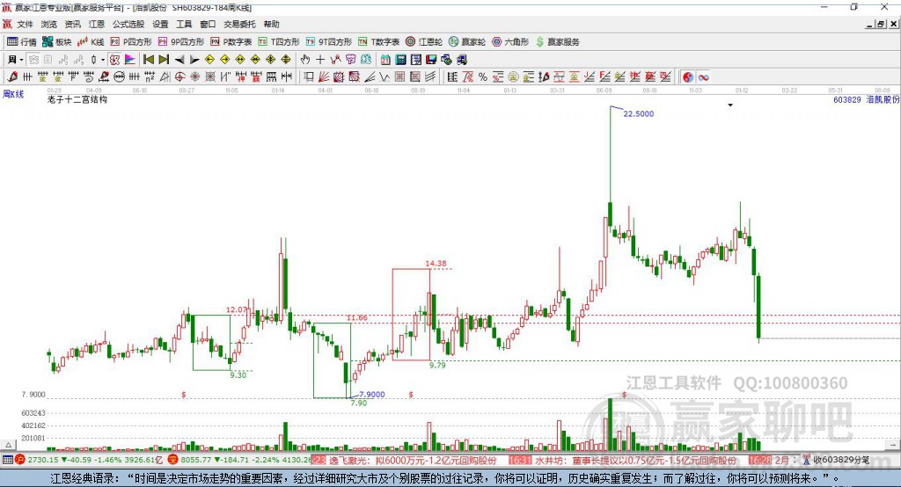The width and height of the screenshot is (901, 487).
Task: Click the percent retracement tool icon
Action: (x=483, y=76)
